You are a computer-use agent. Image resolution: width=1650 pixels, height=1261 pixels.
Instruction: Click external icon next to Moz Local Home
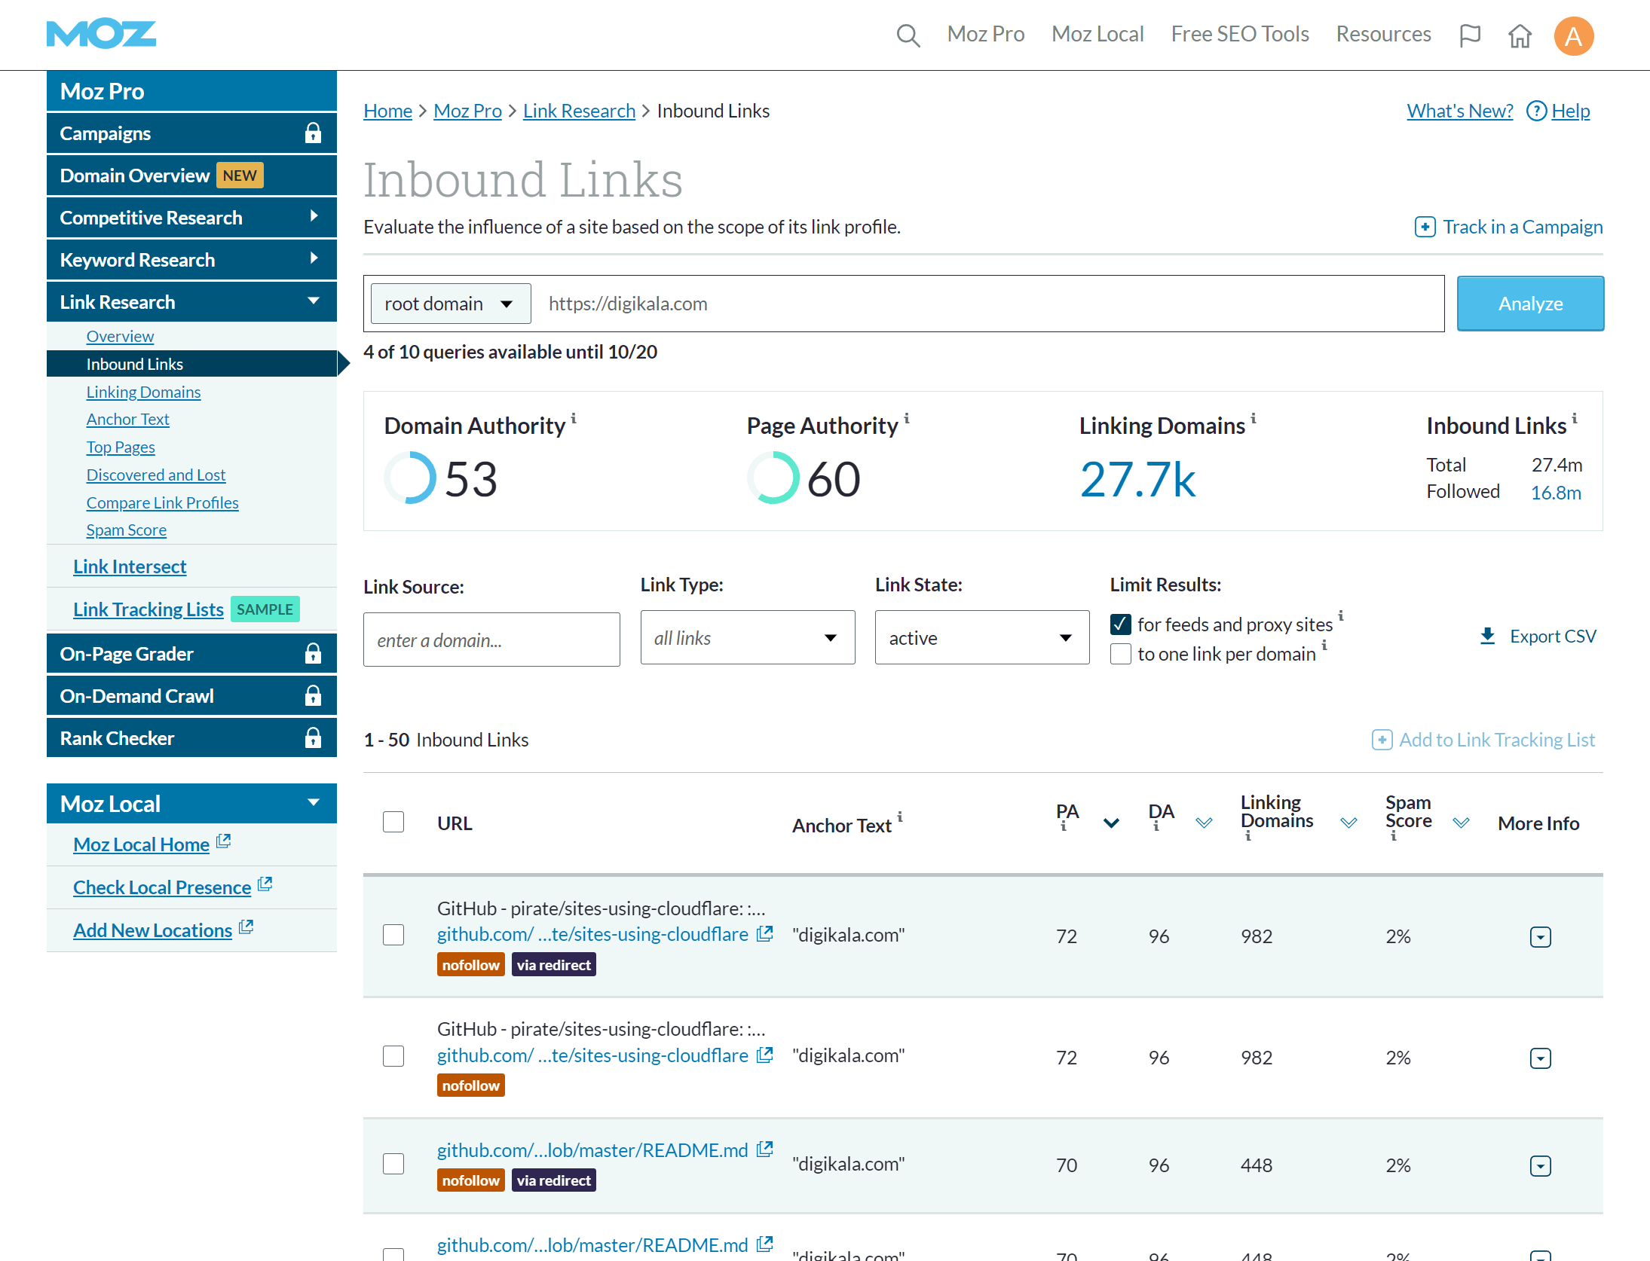[x=223, y=841]
